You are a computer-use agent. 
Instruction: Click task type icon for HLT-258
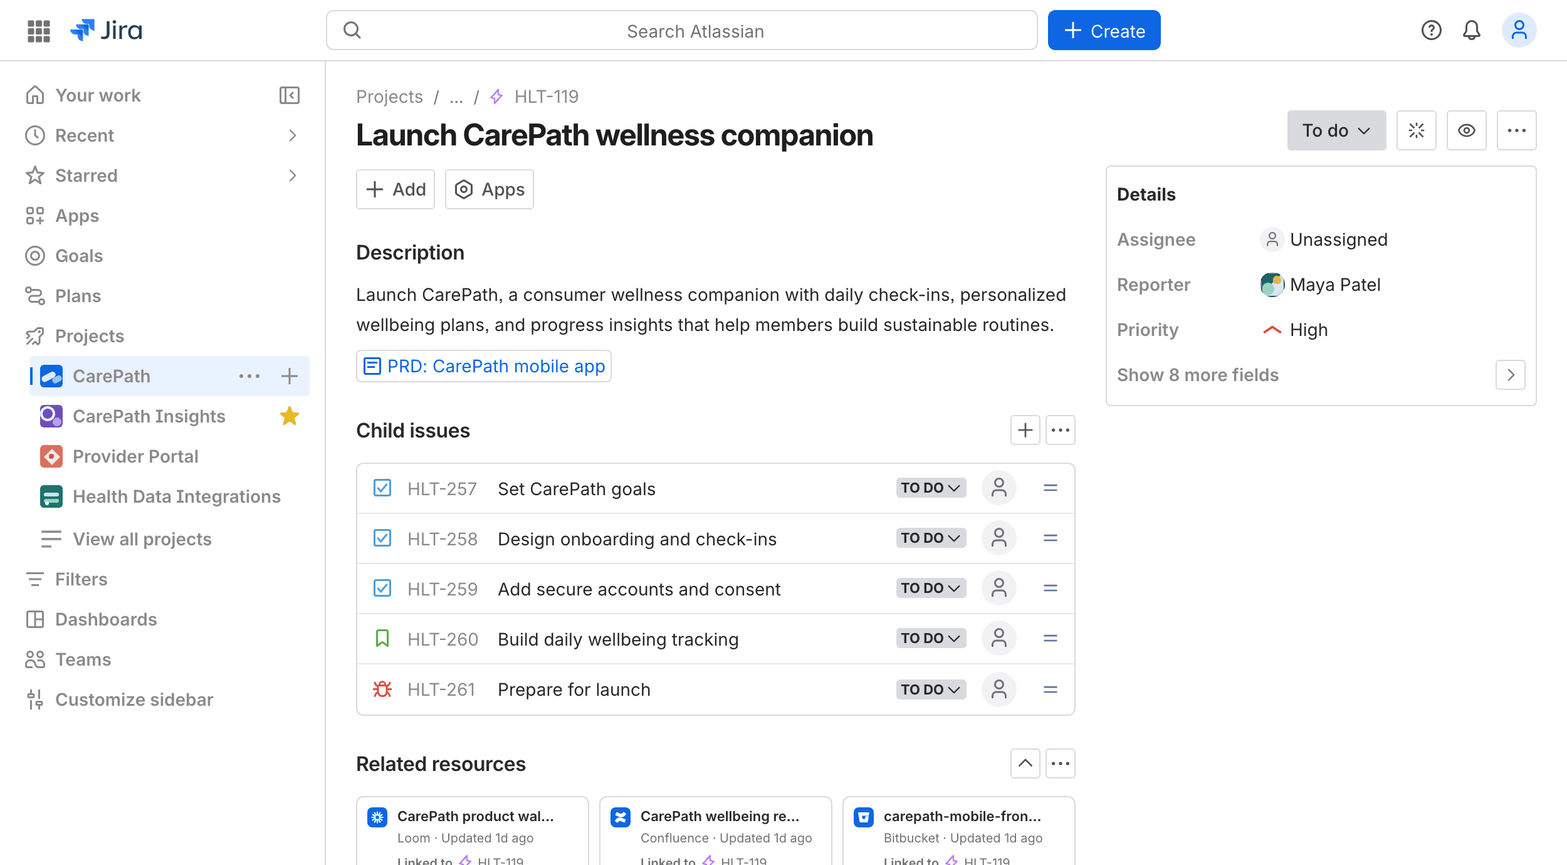coord(382,538)
